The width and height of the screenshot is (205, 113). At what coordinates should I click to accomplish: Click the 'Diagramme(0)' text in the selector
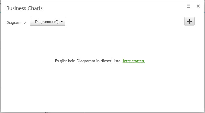point(47,22)
